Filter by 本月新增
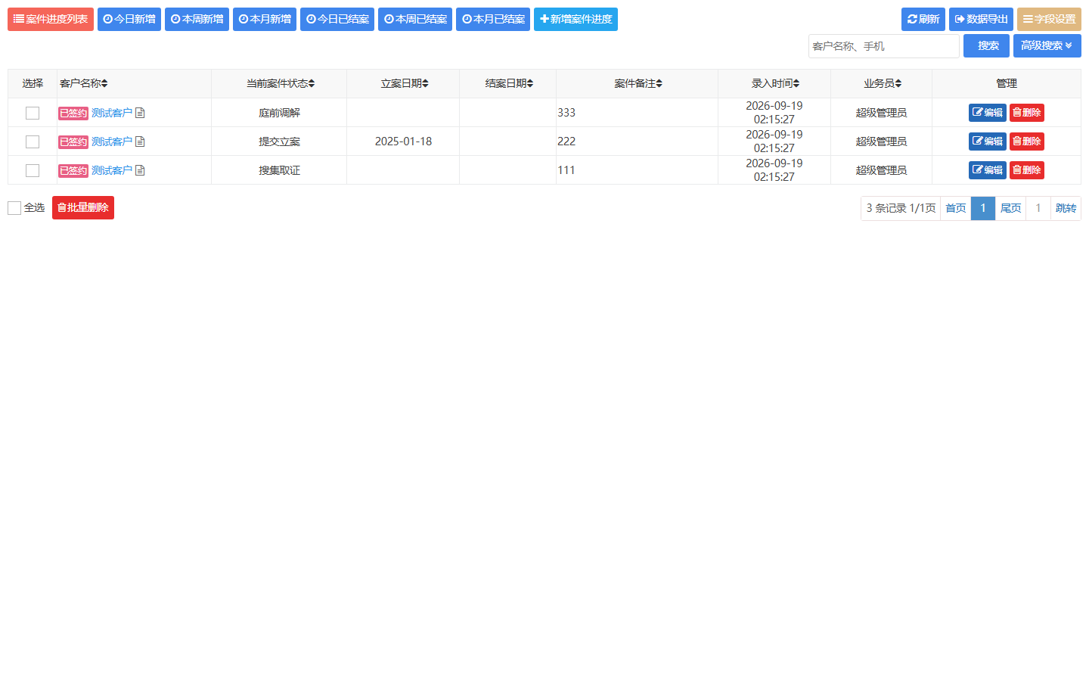 coord(265,19)
